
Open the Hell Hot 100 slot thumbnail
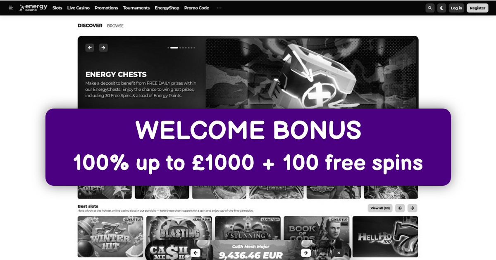(x=385, y=236)
